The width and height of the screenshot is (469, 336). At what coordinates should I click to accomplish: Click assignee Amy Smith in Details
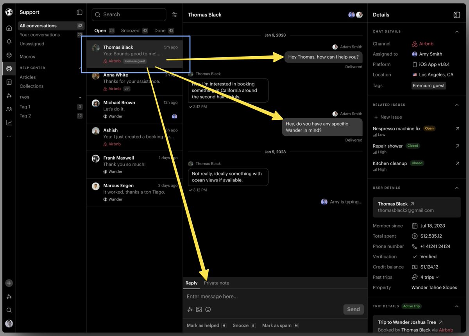(x=427, y=54)
